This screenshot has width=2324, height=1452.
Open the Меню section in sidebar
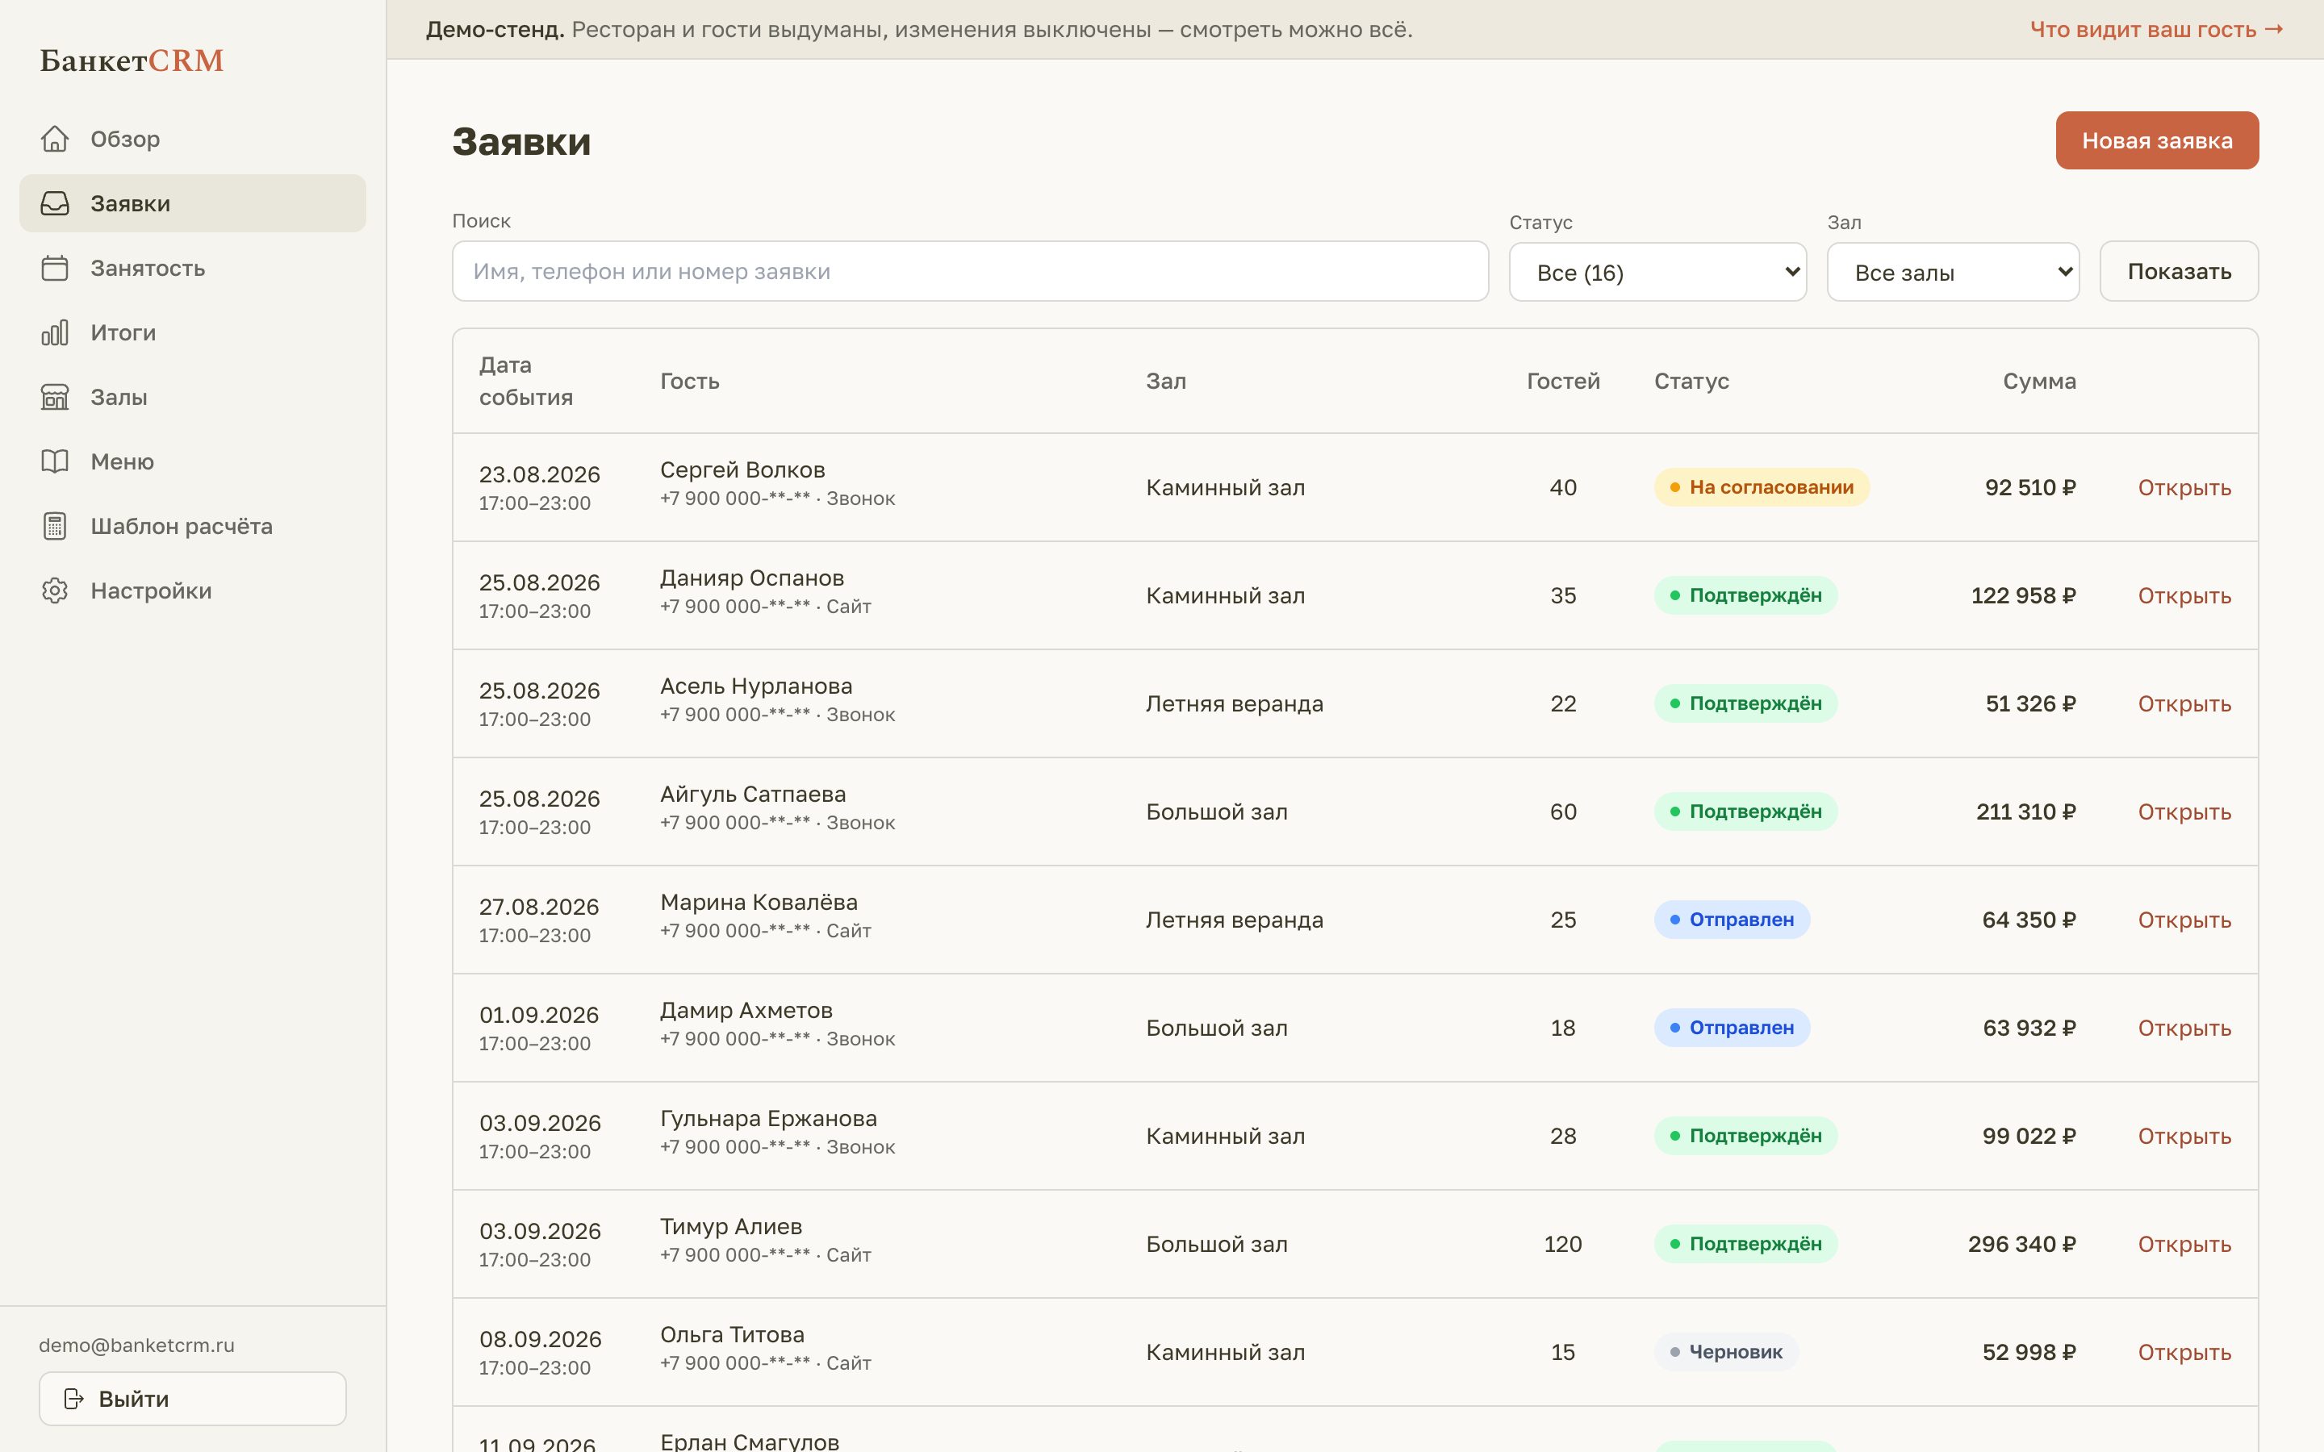tap(192, 461)
